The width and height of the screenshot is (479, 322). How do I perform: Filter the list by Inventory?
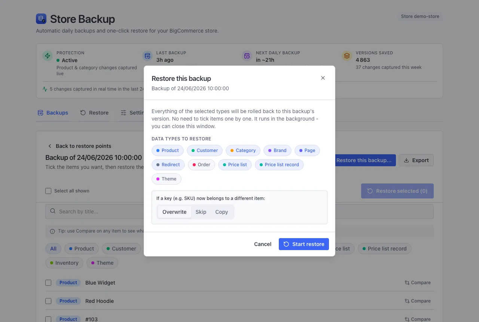pyautogui.click(x=64, y=263)
